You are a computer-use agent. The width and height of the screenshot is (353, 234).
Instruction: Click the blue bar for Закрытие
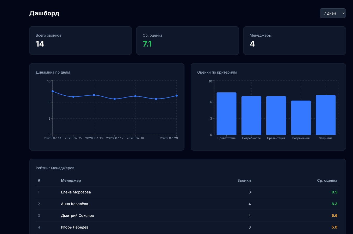click(326, 115)
